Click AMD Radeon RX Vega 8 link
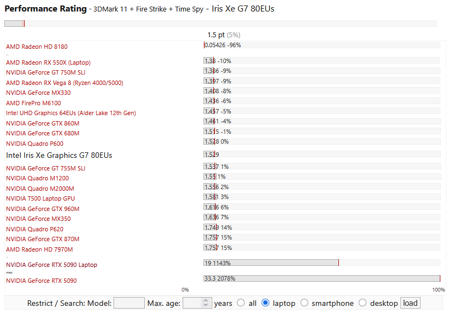453x319 pixels. point(64,83)
